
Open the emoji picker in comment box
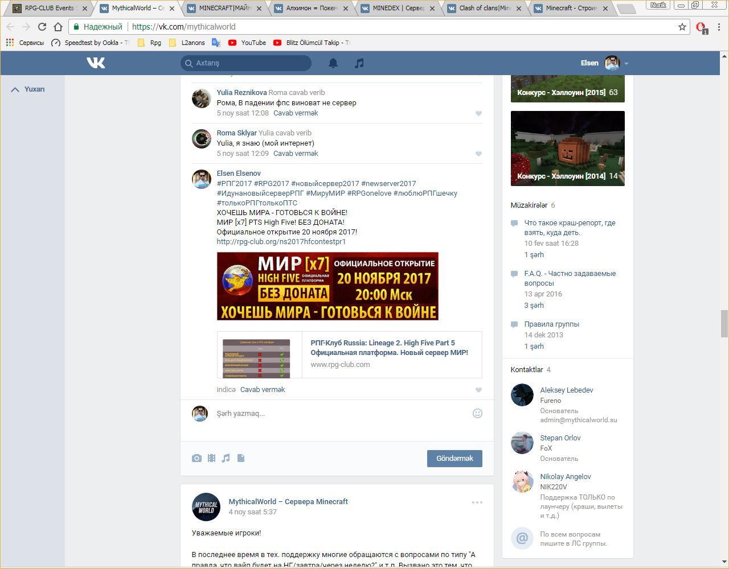point(477,414)
